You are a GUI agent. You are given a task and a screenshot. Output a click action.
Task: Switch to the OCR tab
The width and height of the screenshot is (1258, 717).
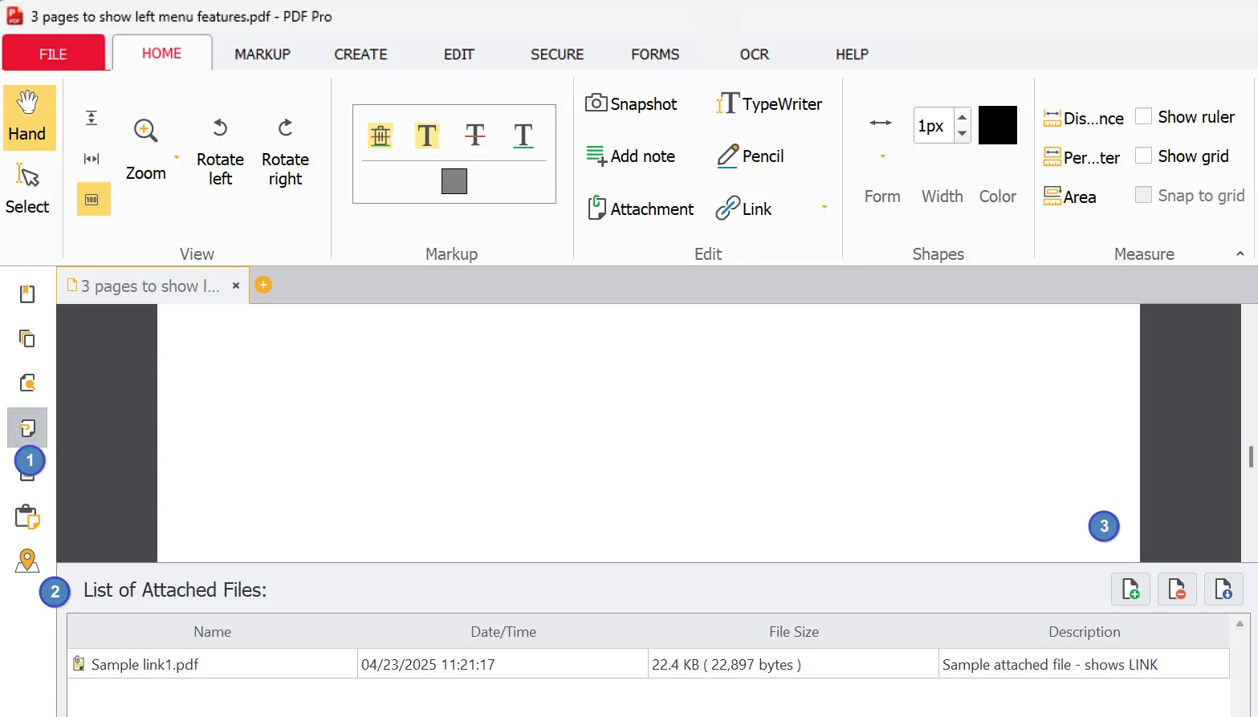tap(755, 54)
